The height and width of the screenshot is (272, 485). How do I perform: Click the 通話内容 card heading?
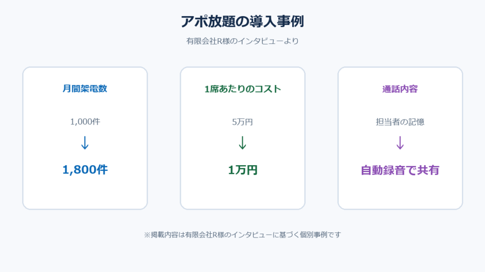[400, 89]
